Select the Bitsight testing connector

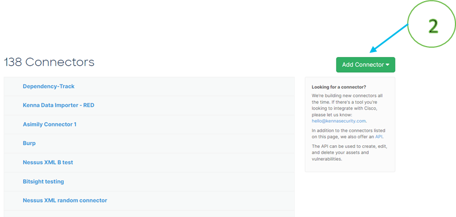[x=43, y=181]
